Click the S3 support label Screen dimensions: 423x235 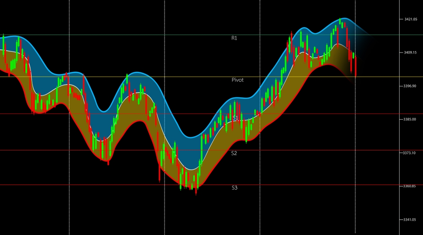coord(234,187)
